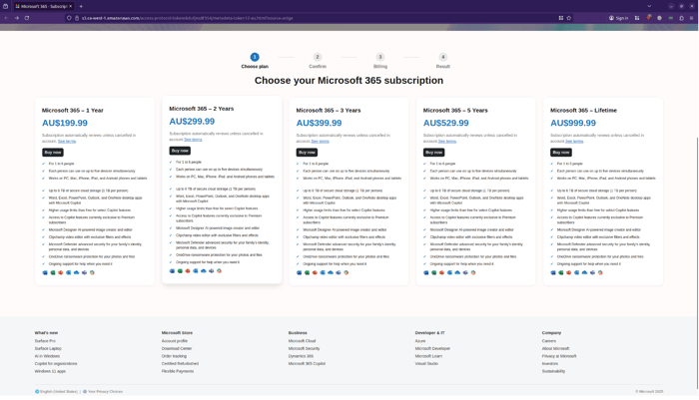Click Outlook icon in Lifetime card
This screenshot has height=400, width=699.
pos(577,272)
